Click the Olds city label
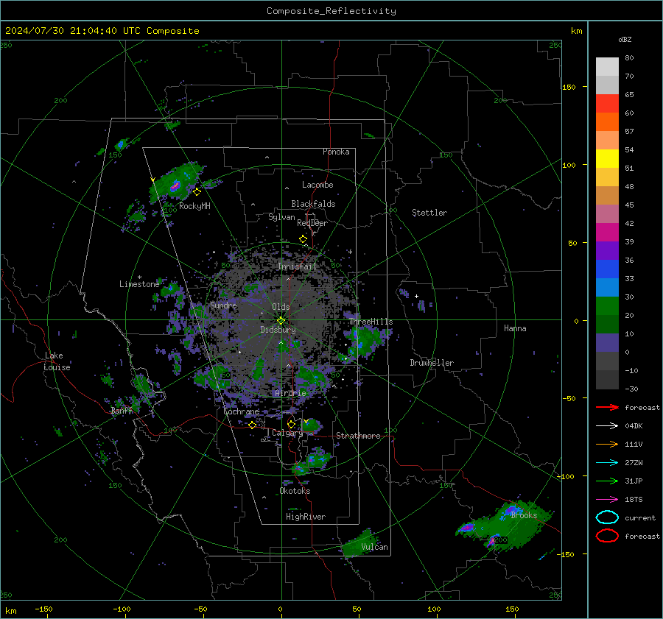The image size is (663, 619). pos(281,307)
